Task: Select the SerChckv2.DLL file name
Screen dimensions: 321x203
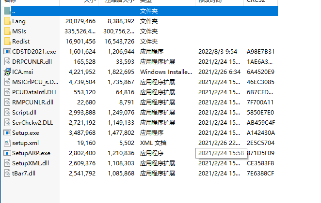Action: click(32, 123)
